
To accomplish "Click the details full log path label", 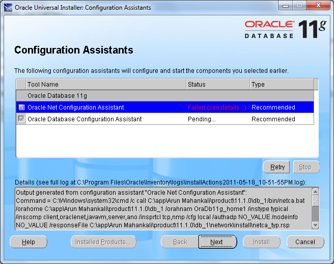I will (x=160, y=182).
